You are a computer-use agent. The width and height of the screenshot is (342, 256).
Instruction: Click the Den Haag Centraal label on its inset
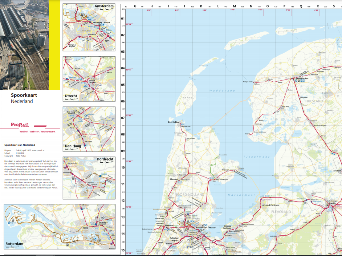point(71,113)
